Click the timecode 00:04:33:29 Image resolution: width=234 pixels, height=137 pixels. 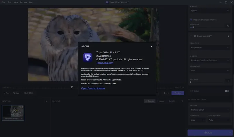[x=29, y=93]
